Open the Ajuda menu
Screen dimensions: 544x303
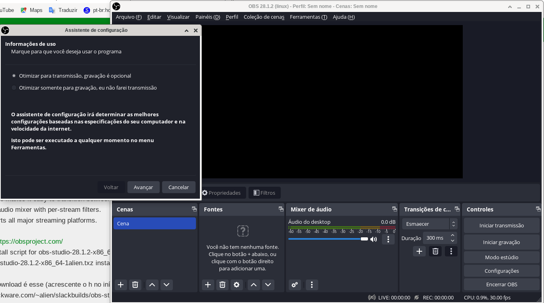click(344, 17)
